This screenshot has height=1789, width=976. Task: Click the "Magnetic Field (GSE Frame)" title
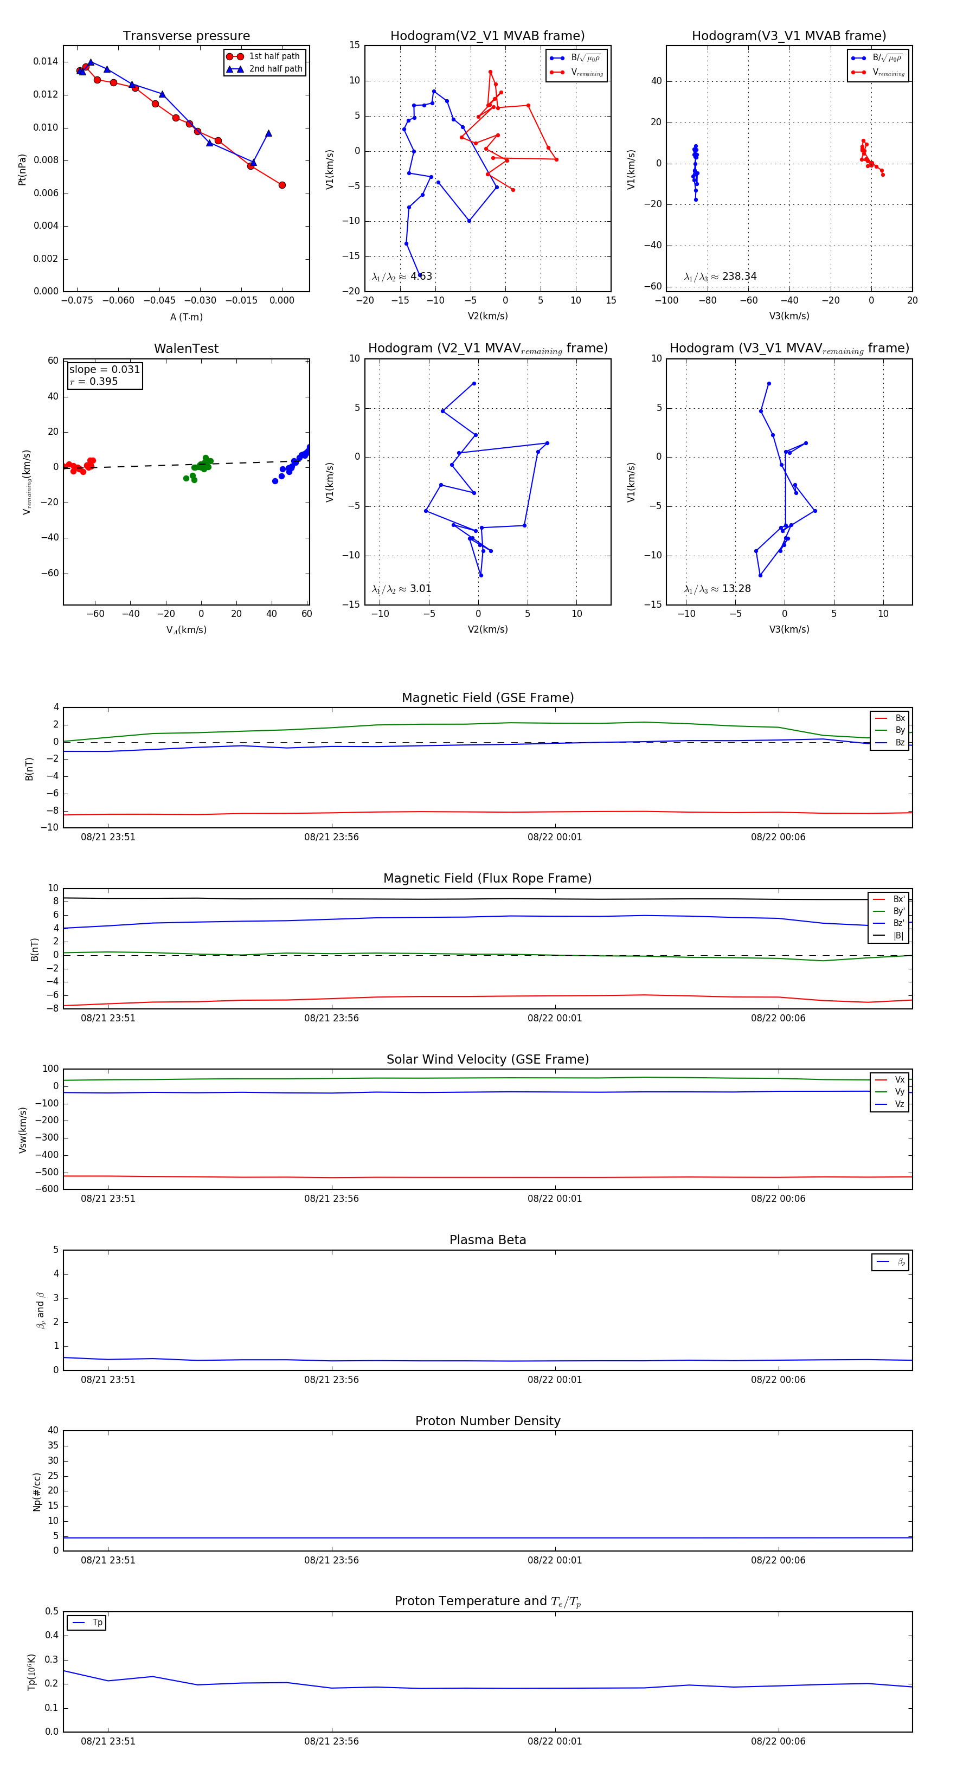pyautogui.click(x=487, y=698)
